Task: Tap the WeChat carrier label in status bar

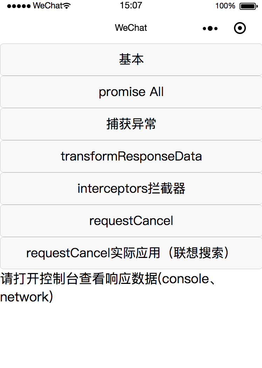Action: point(48,6)
